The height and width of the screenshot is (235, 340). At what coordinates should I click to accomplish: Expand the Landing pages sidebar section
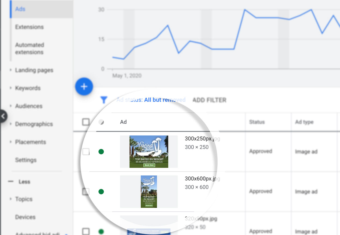34,70
